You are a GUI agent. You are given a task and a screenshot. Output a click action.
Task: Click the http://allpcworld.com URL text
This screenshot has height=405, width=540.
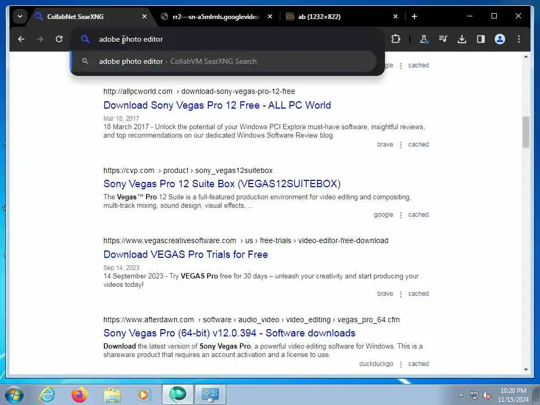point(138,92)
